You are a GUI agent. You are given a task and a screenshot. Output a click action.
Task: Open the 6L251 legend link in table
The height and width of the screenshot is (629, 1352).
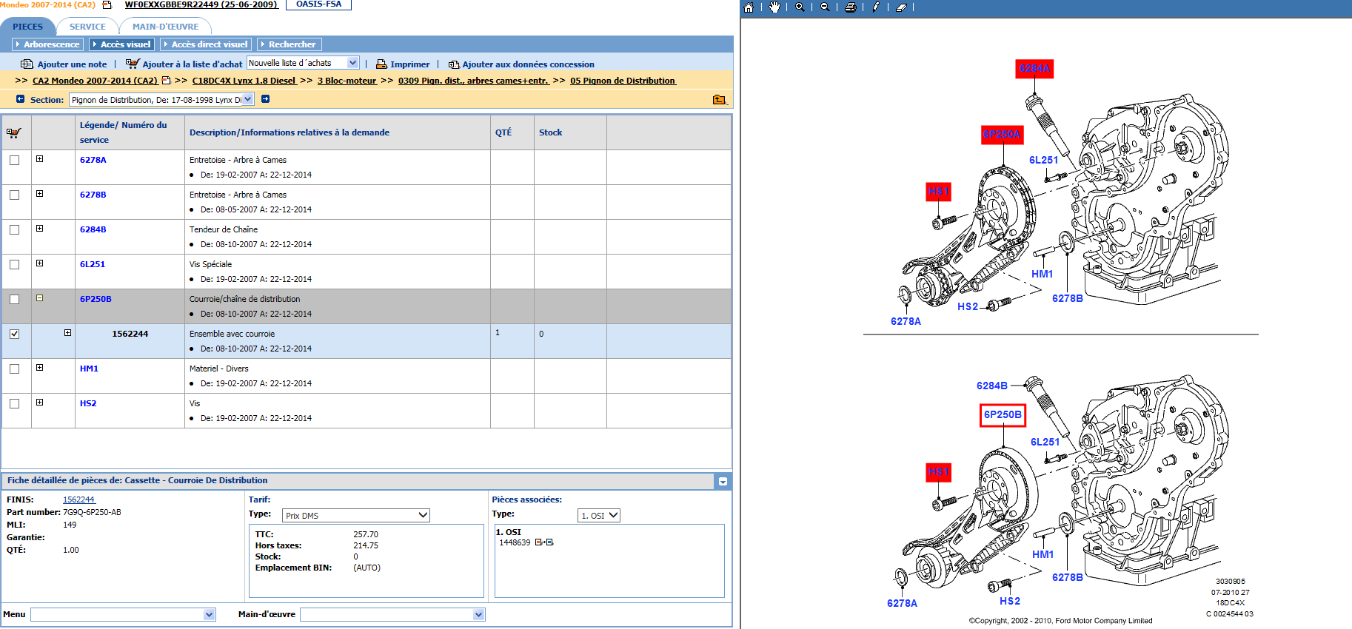tap(93, 264)
